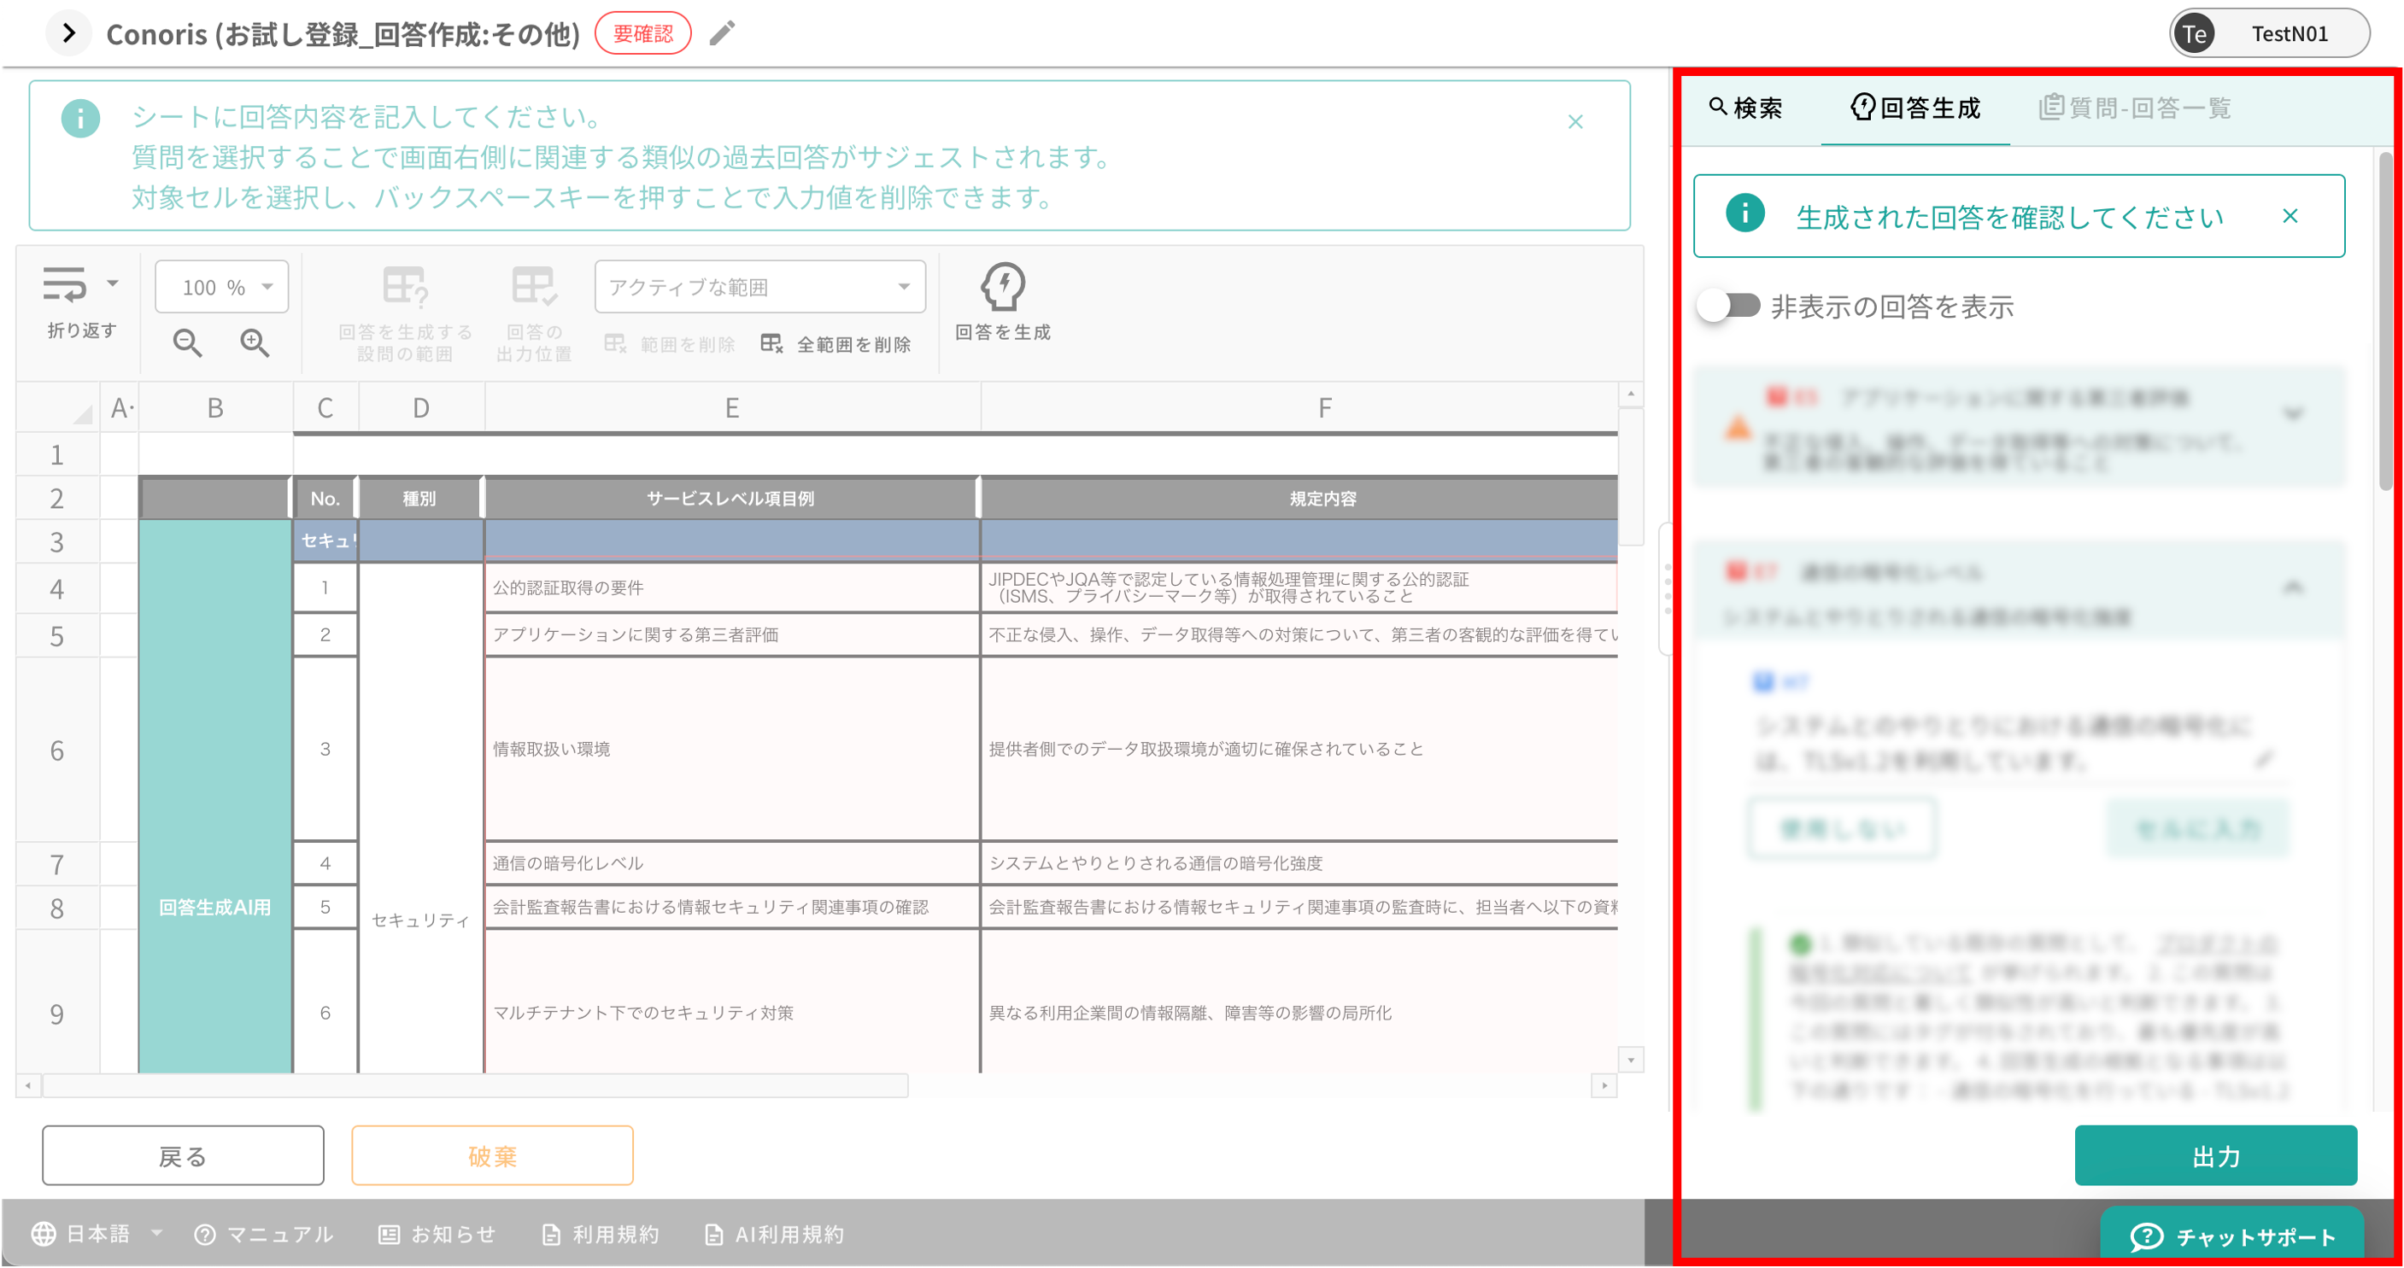Open the アクティブな範囲 dropdown
This screenshot has width=2404, height=1268.
click(x=759, y=288)
